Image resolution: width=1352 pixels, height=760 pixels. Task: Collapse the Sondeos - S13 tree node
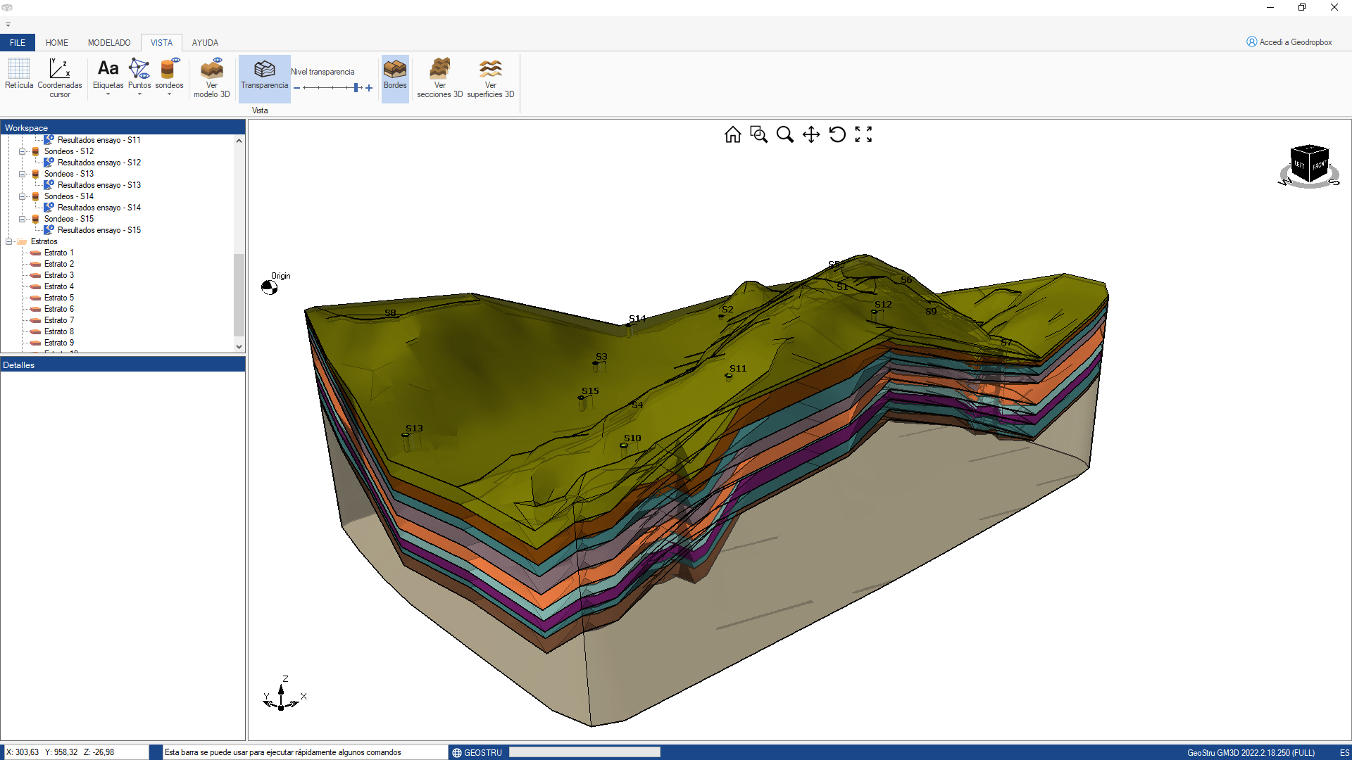[x=22, y=174]
